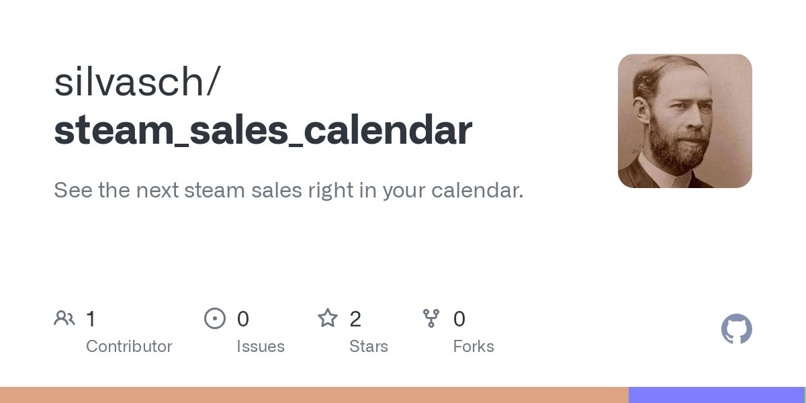
Task: Click the orange language bar segment
Action: [x=314, y=395]
